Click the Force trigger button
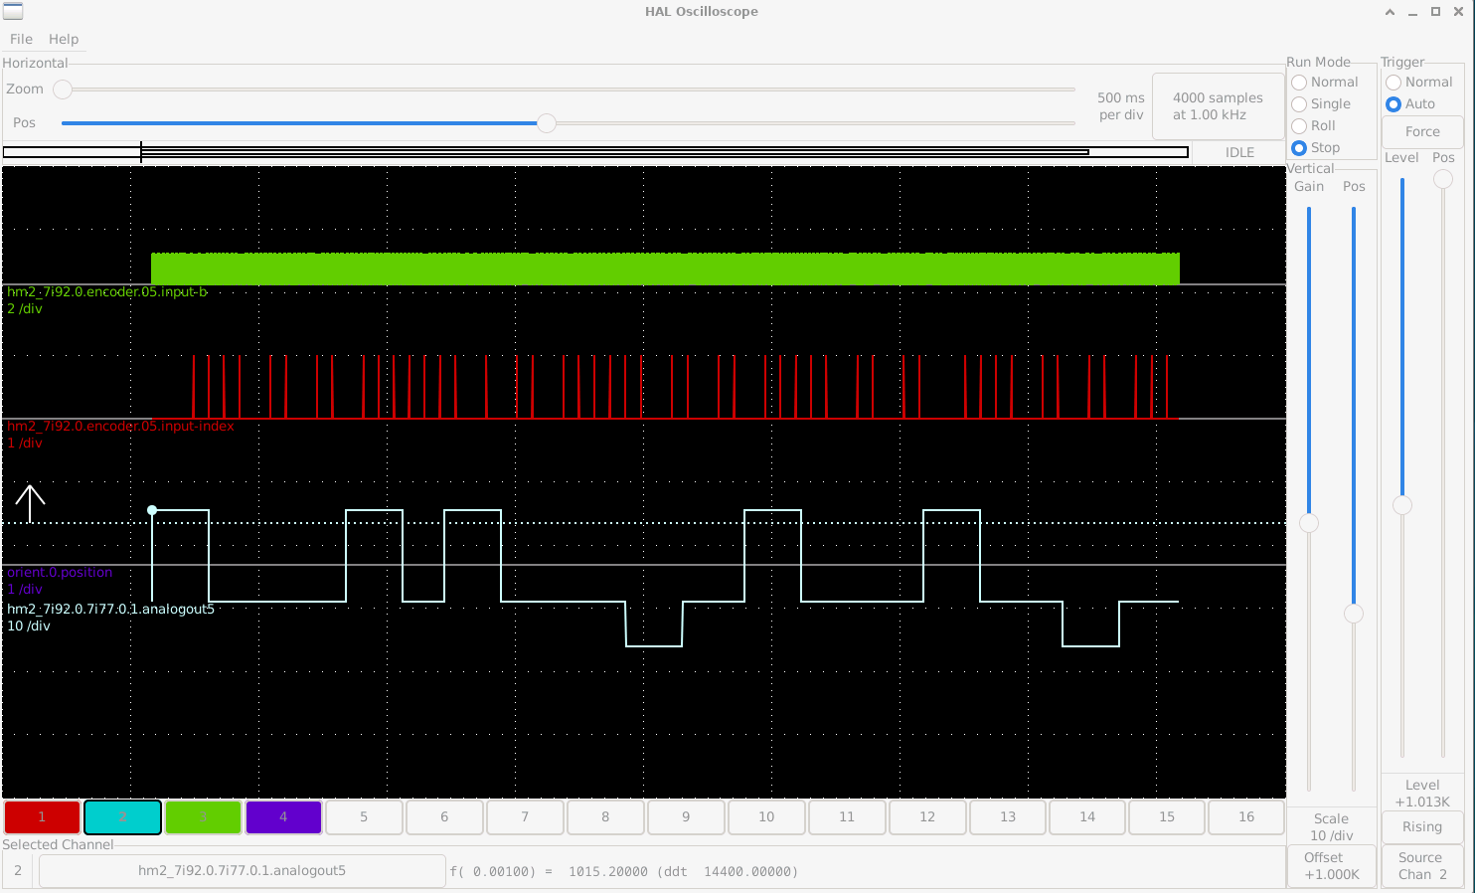1475x893 pixels. click(1422, 132)
